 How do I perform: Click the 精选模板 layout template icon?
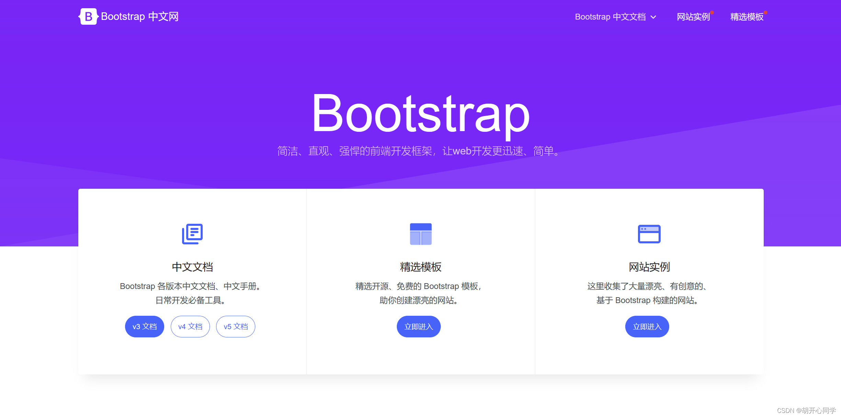[x=420, y=234]
